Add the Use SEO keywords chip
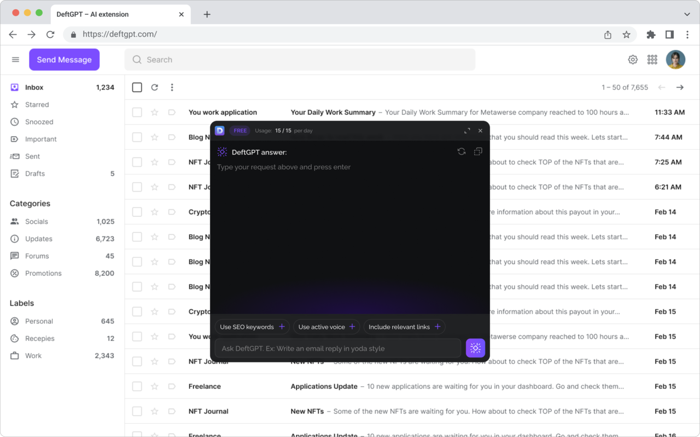 point(252,327)
